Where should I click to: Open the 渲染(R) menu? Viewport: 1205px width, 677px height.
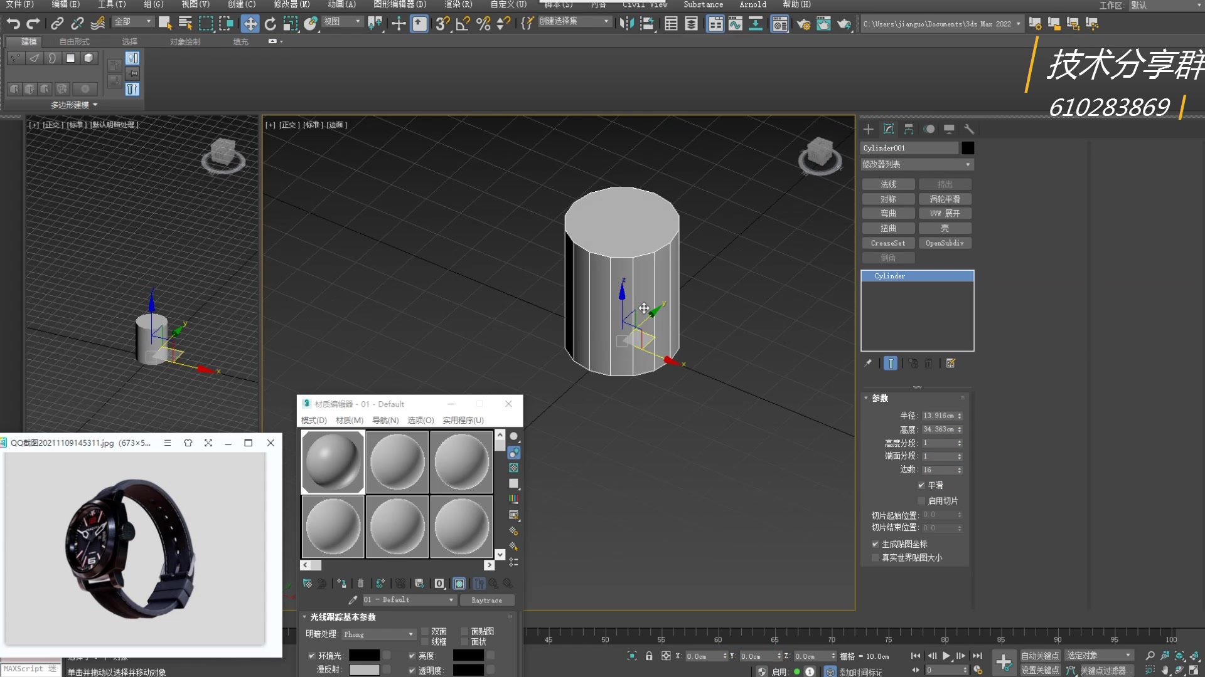458,4
